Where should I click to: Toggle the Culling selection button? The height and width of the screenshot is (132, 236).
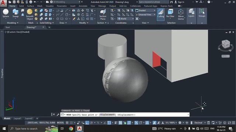coord(160,14)
